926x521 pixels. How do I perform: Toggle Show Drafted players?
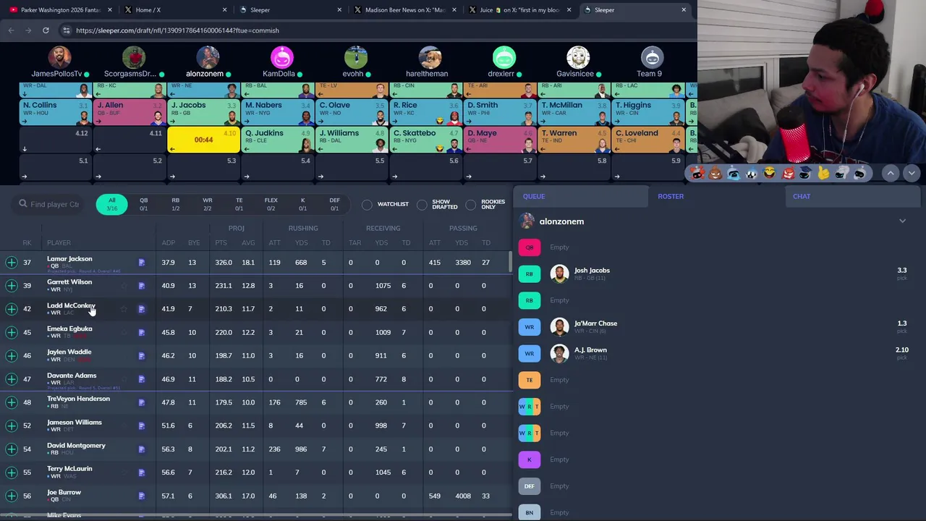[422, 205]
